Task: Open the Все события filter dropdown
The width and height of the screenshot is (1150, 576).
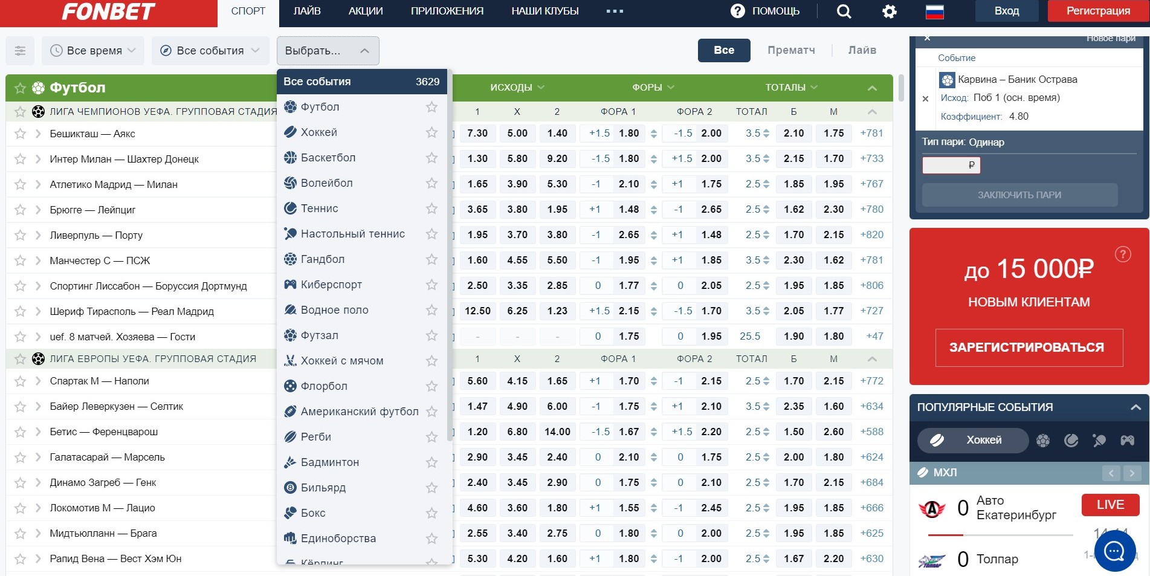Action: [x=209, y=51]
